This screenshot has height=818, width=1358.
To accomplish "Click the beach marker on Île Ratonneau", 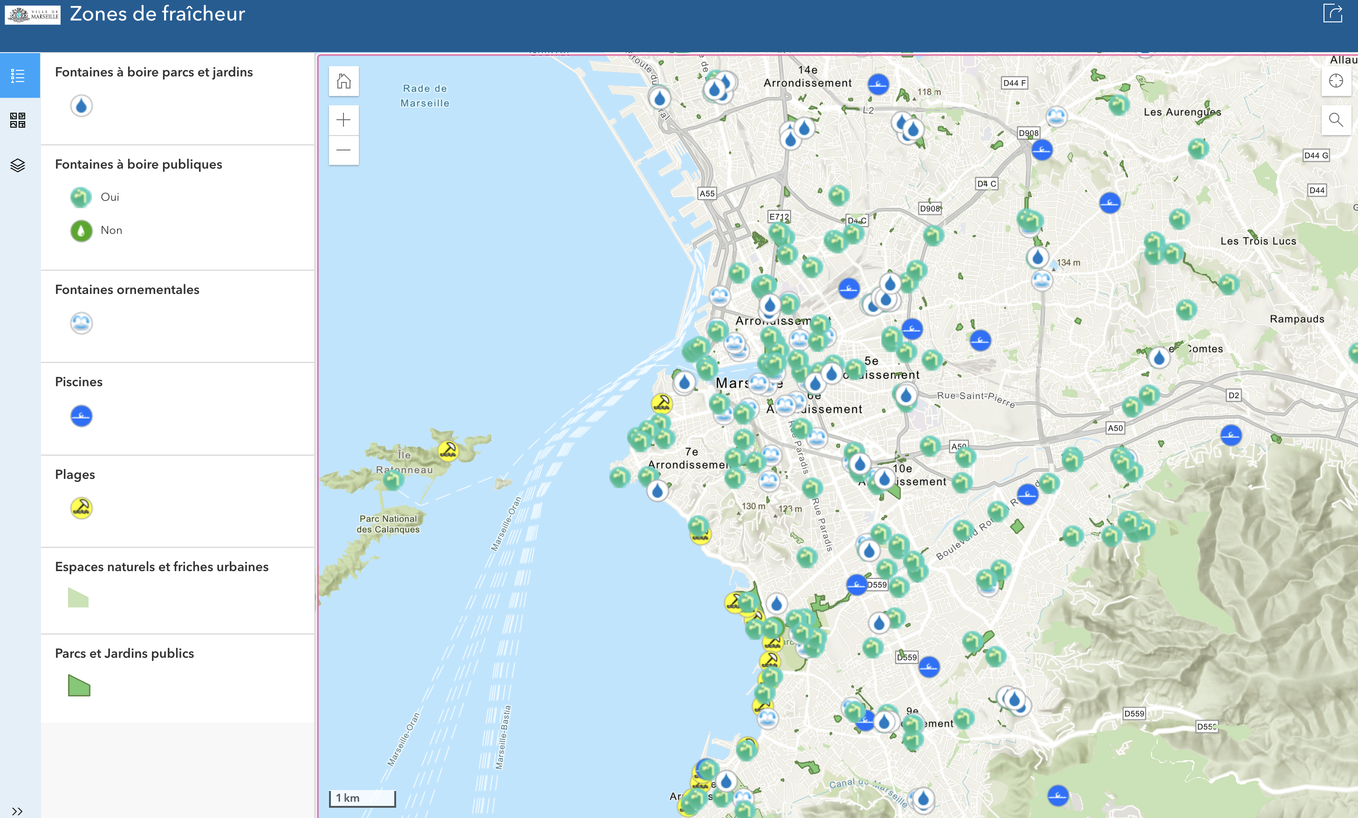I will (x=448, y=450).
